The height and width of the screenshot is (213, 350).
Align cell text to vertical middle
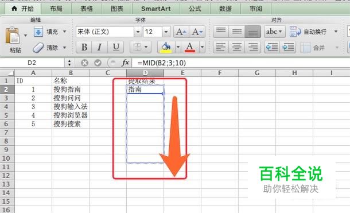[237, 32]
